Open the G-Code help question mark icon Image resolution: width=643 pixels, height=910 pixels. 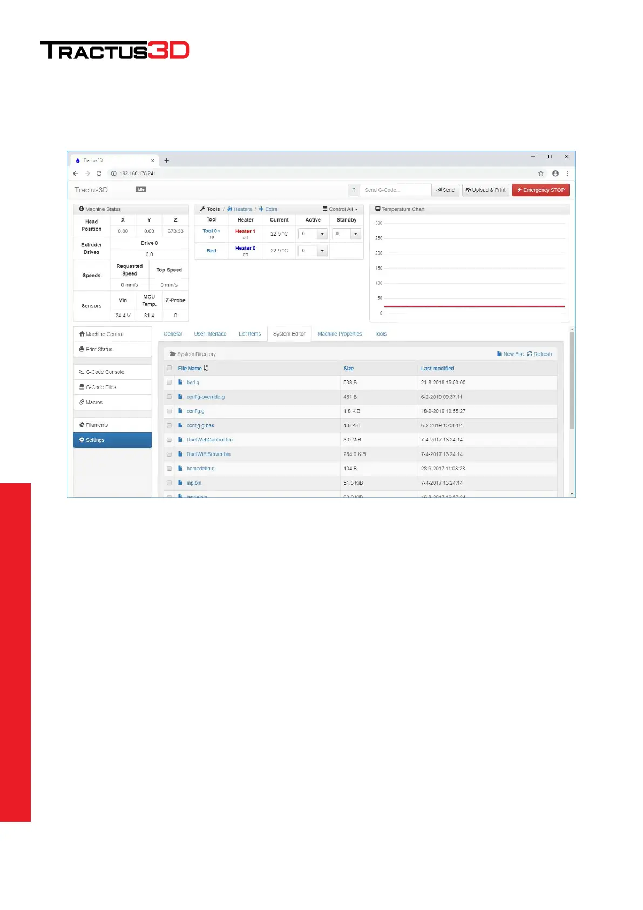[x=354, y=190]
